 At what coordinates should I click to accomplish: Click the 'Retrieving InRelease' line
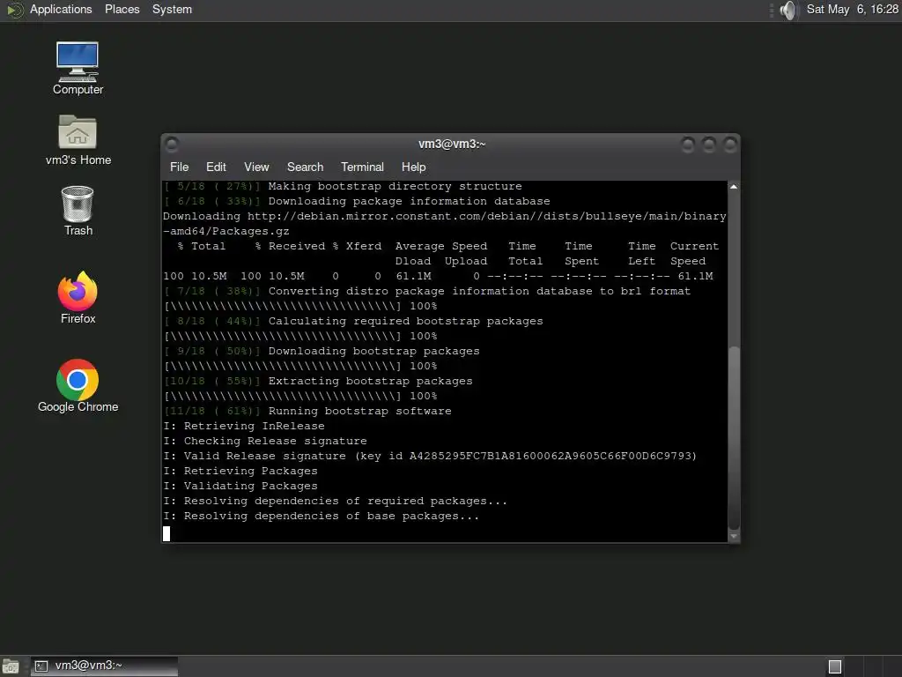click(244, 426)
